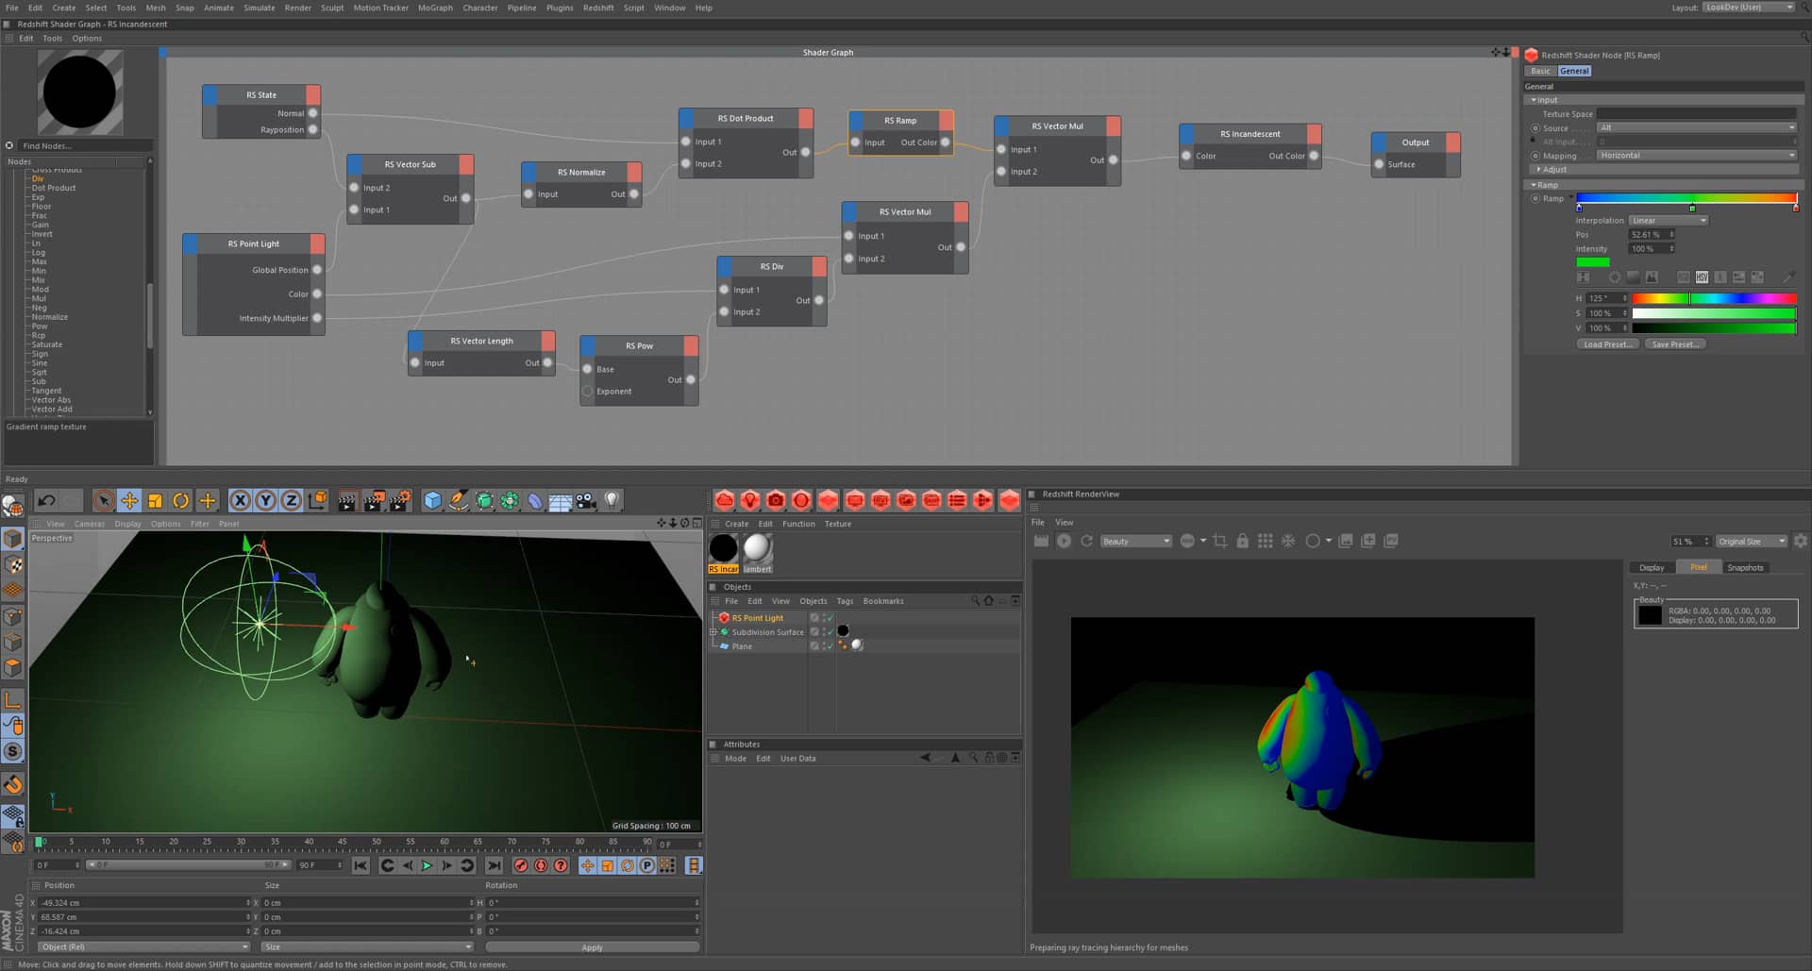Click Redshift light icon in red toolbar
This screenshot has width=1812, height=971.
[x=750, y=500]
